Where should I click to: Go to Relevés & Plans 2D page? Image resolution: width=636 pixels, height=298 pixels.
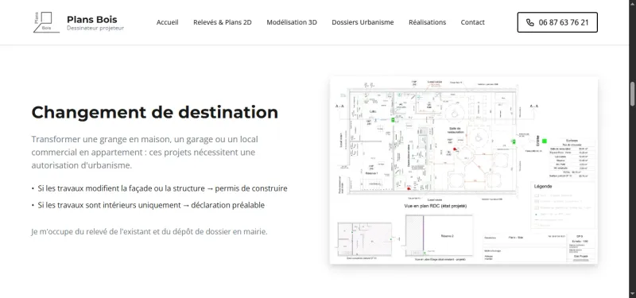[x=223, y=22]
